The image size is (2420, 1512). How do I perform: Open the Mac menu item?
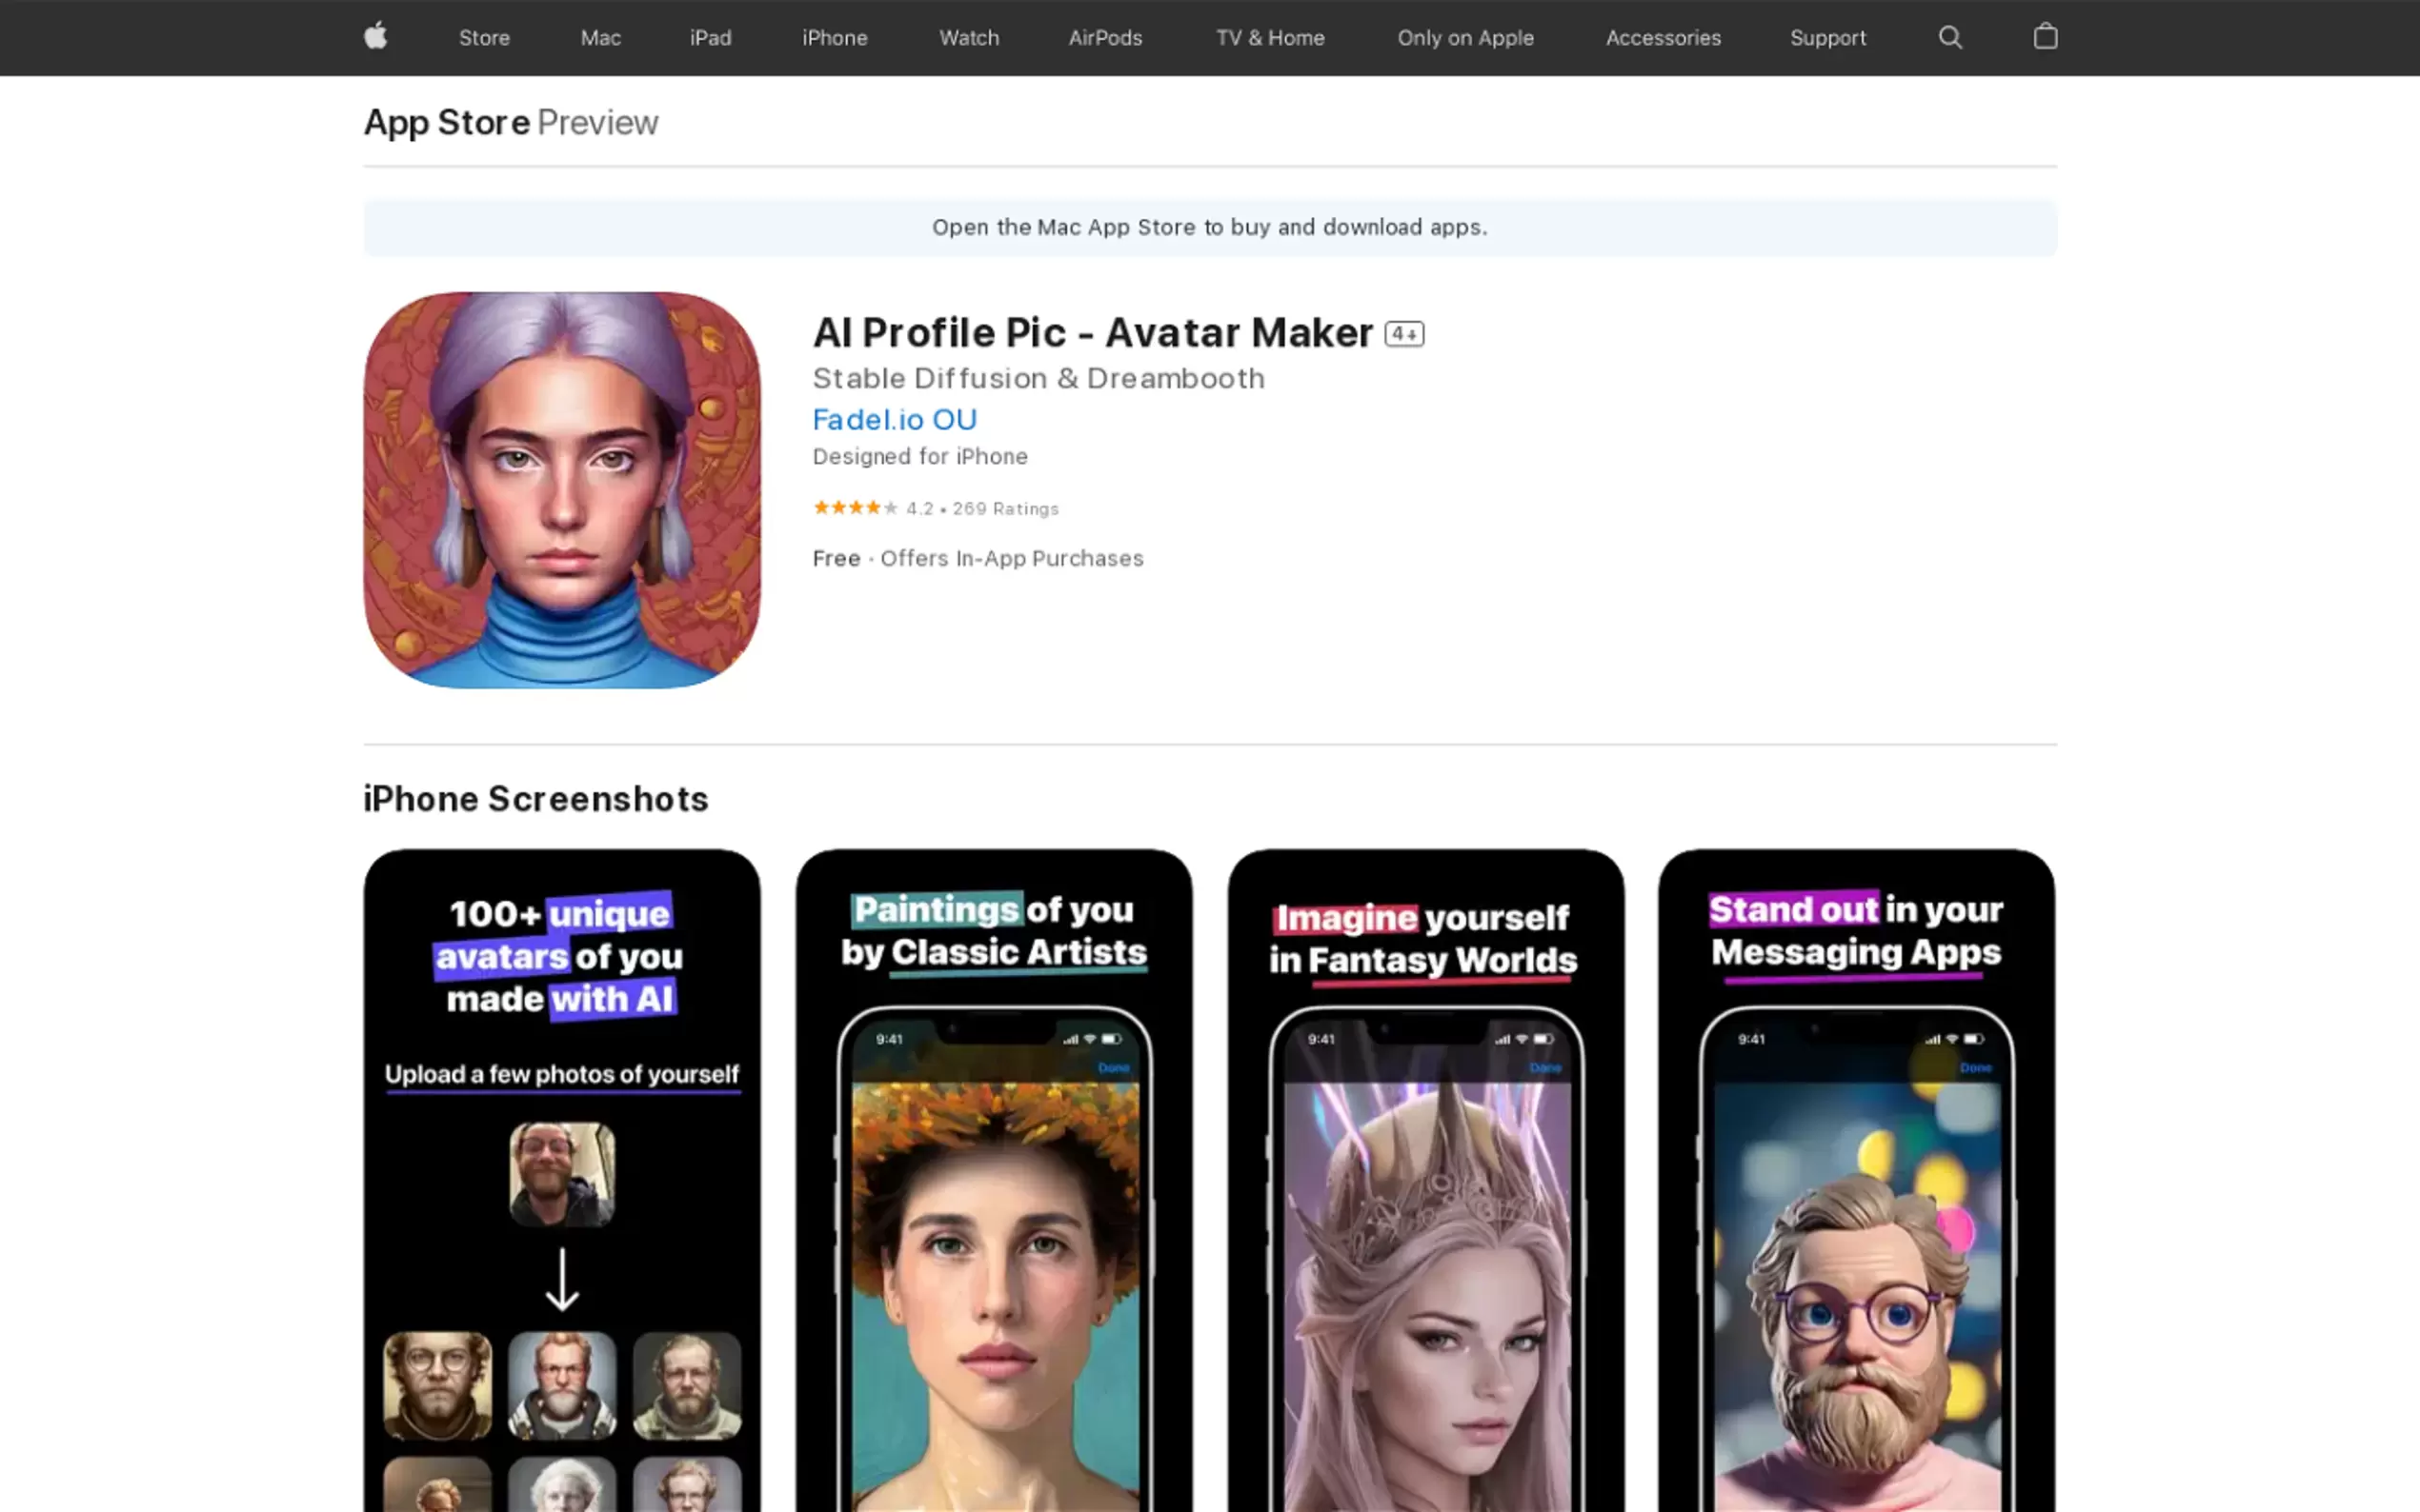[600, 38]
